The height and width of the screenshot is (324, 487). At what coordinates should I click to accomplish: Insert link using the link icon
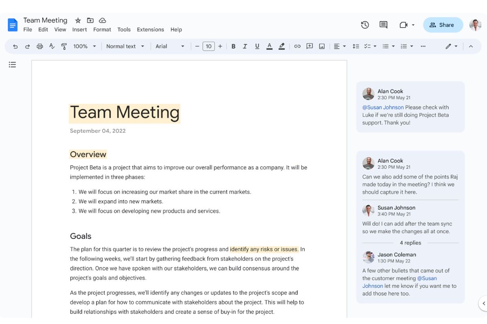(297, 47)
